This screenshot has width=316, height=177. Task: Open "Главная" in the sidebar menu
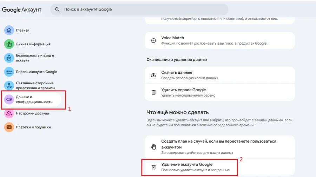point(22,30)
